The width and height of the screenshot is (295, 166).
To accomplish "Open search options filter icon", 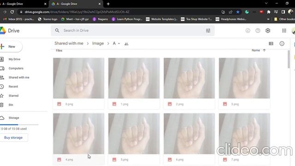I will (208, 30).
